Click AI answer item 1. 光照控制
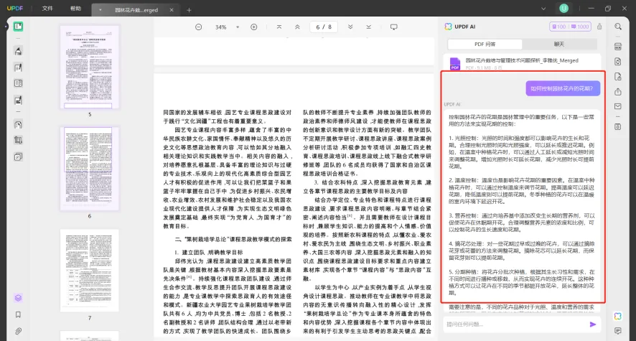This screenshot has width=636, height=341. (522, 152)
